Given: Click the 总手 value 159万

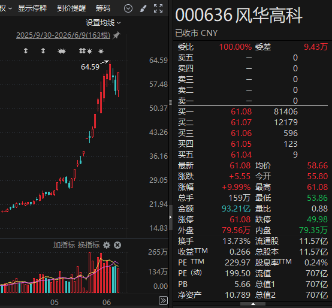Looking at the screenshot, I should (x=240, y=198).
